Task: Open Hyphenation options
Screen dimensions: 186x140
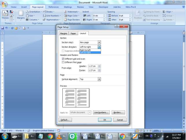Action: [x=52, y=20]
